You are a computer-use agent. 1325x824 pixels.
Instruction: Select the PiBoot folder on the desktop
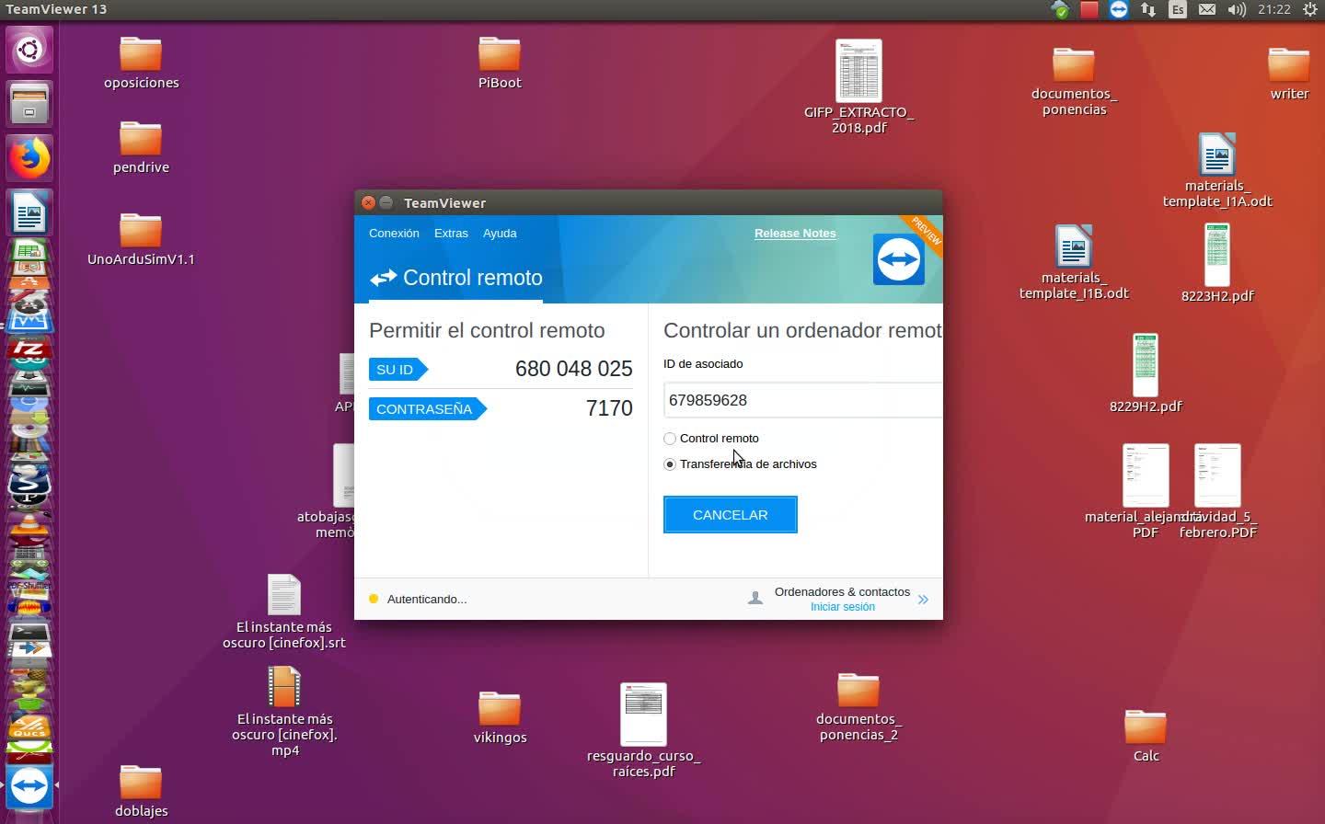[x=500, y=63]
